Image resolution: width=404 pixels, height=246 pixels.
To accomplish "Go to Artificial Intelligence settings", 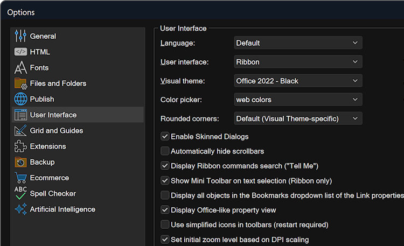I will (x=62, y=209).
